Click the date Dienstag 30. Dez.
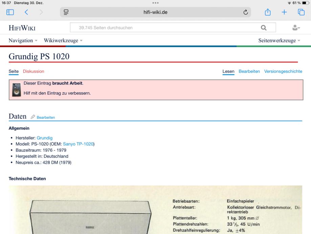The height and width of the screenshot is (234, 311). point(28,3)
